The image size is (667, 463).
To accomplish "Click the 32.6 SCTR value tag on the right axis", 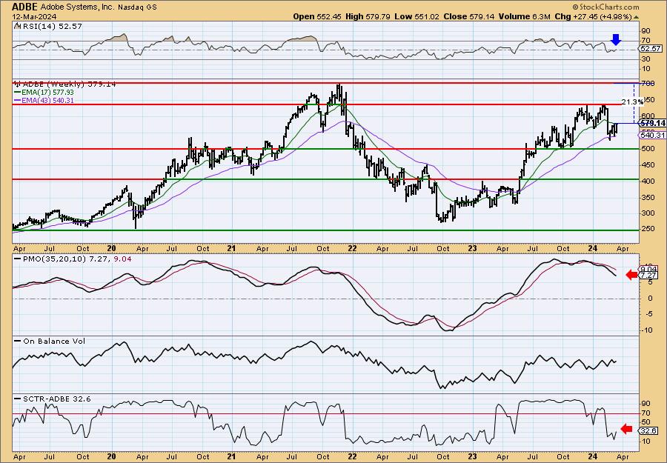I will click(648, 431).
